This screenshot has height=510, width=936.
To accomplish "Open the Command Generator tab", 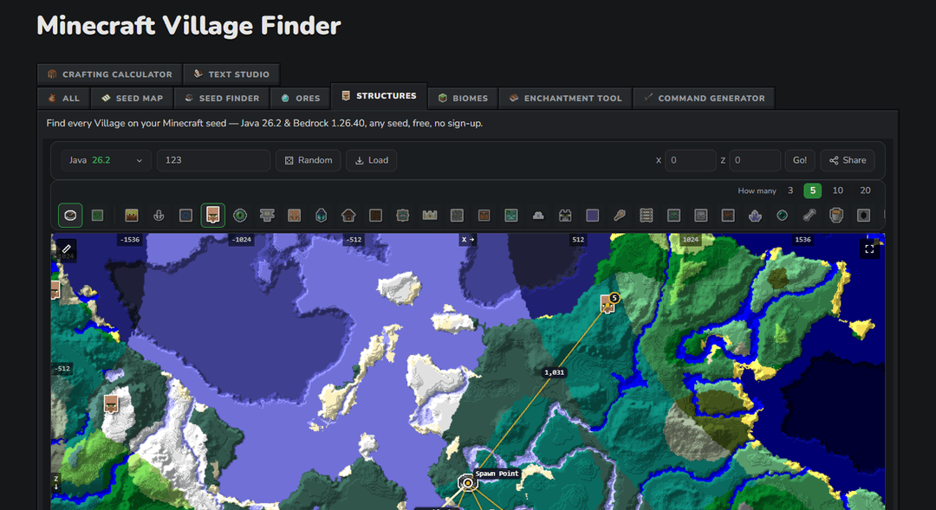I will [705, 99].
